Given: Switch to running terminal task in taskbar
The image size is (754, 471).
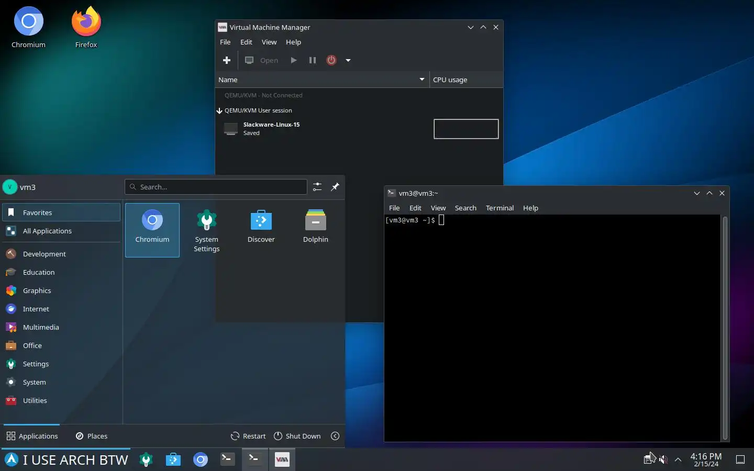Looking at the screenshot, I should (x=255, y=460).
